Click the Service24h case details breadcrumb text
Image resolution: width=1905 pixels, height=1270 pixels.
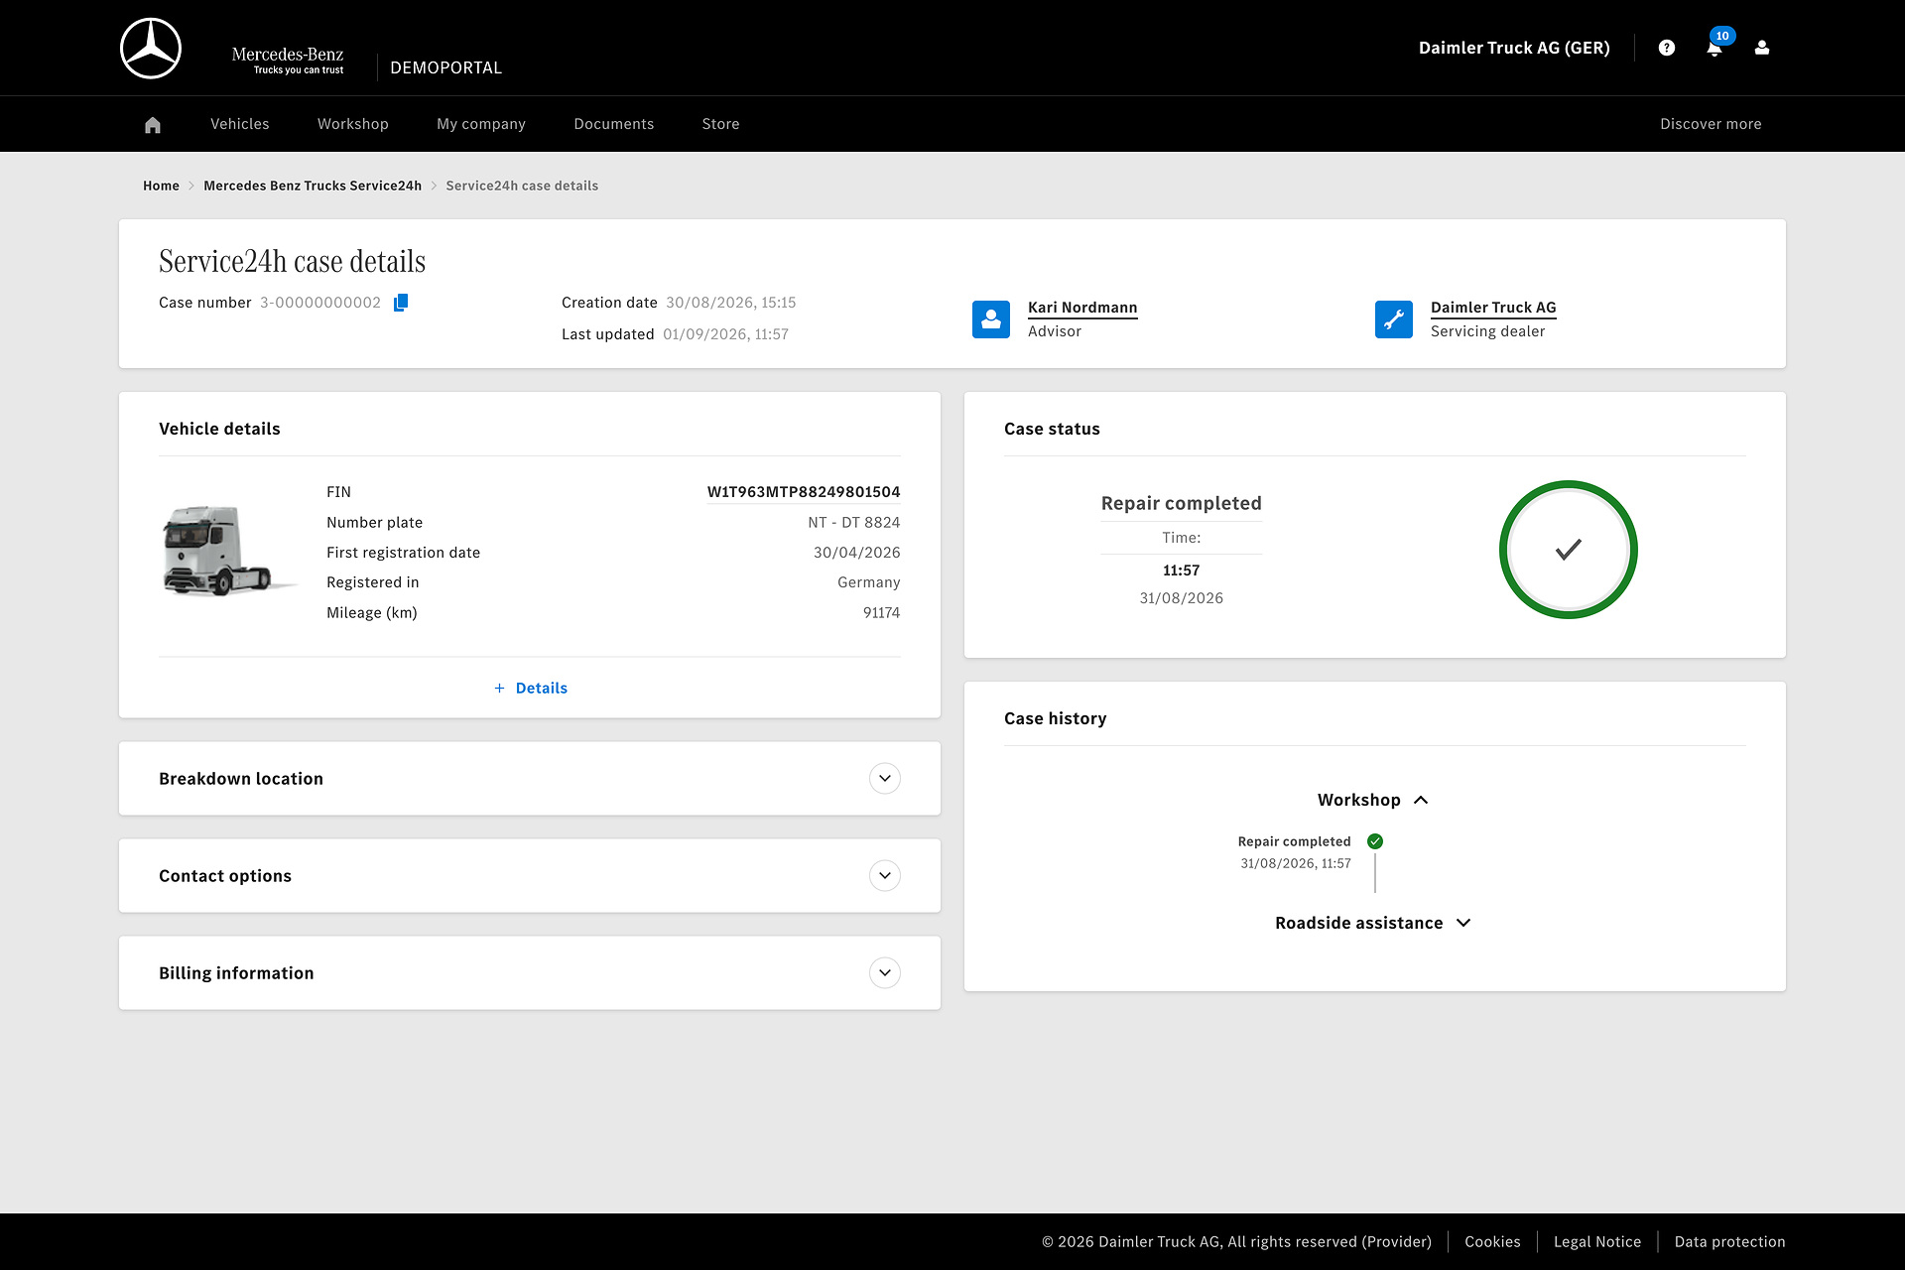(x=522, y=186)
